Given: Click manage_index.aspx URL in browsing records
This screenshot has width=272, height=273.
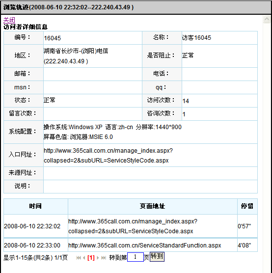Looking at the screenshot, I should click(x=133, y=226).
